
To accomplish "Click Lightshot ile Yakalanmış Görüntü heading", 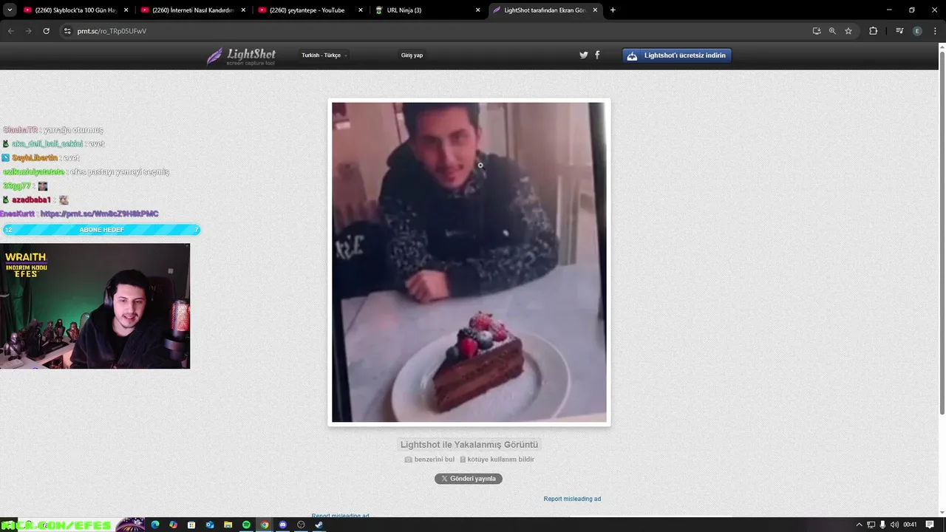I will [x=469, y=445].
